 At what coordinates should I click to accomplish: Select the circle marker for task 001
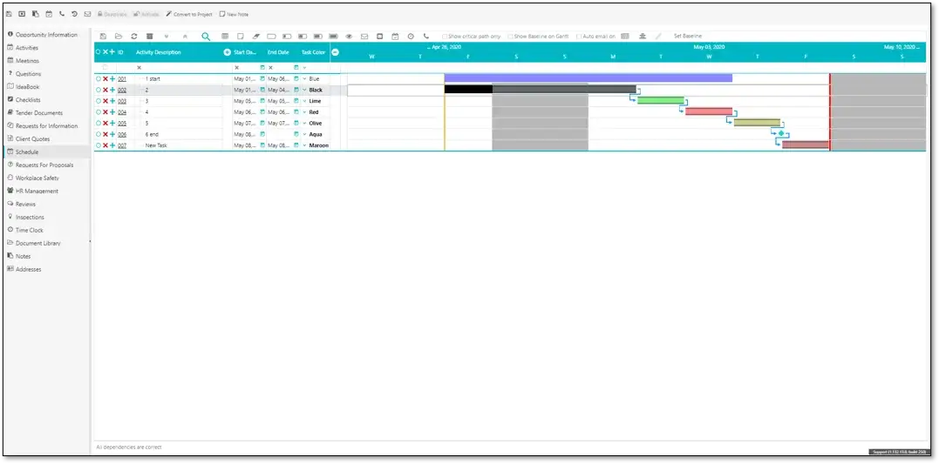click(x=99, y=79)
